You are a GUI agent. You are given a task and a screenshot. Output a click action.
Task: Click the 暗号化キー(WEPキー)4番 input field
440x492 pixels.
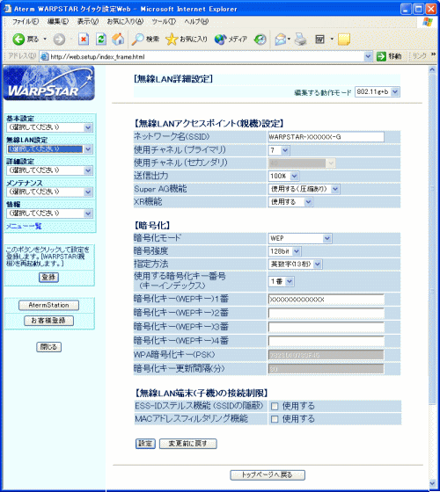point(326,341)
